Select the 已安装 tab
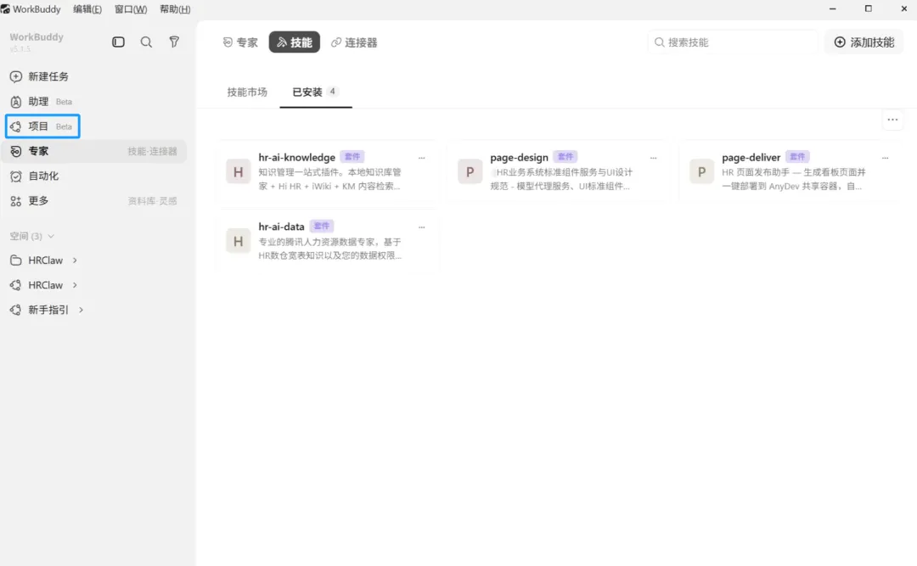917x566 pixels. (315, 92)
